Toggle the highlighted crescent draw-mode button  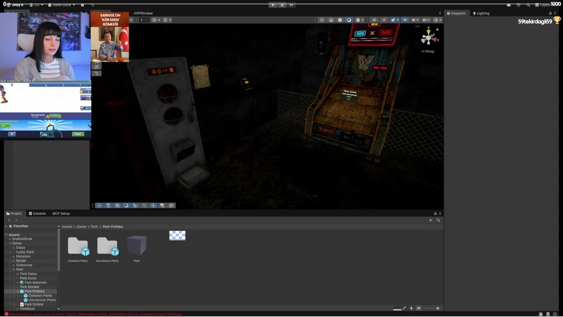point(349,20)
